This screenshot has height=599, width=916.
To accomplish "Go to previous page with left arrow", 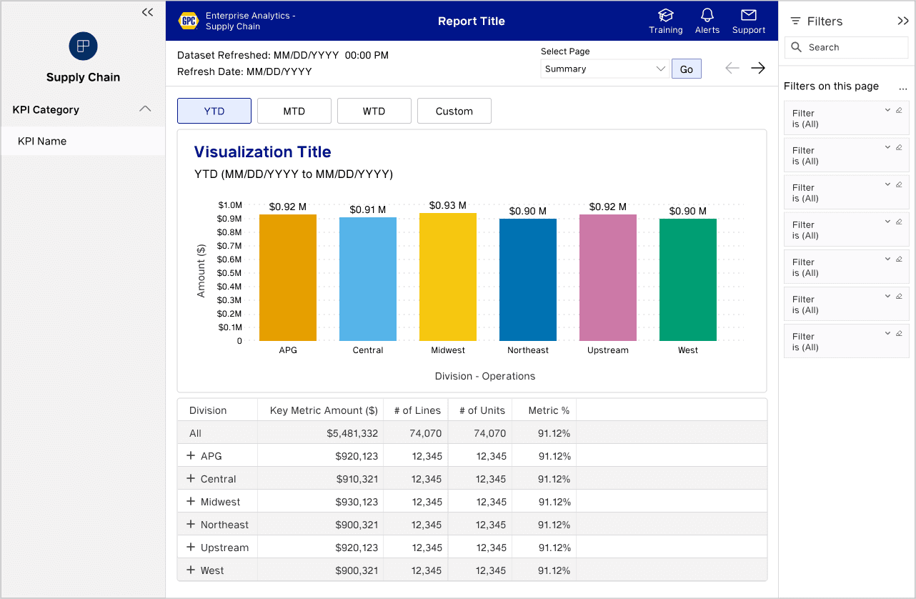I will 732,68.
